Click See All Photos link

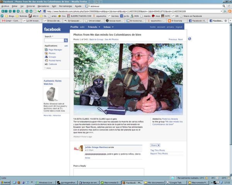[112, 39]
